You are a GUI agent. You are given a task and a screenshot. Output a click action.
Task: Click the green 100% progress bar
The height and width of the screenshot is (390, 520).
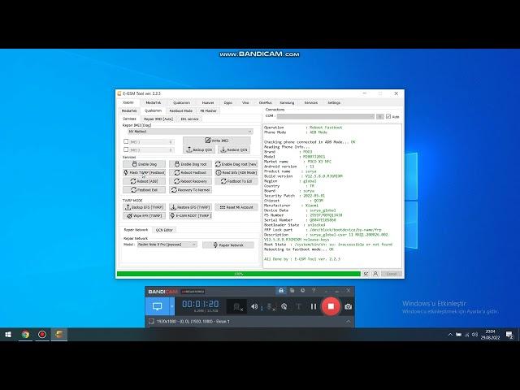coord(238,274)
